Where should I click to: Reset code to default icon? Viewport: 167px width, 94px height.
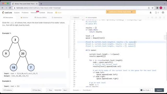156,17
